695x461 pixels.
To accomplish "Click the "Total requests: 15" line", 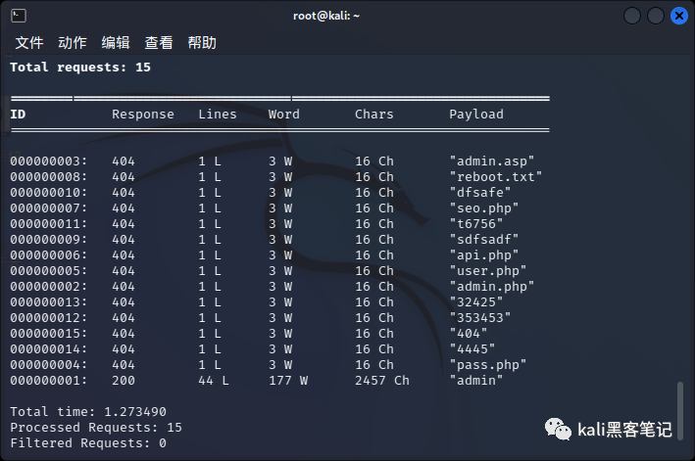I will point(80,68).
